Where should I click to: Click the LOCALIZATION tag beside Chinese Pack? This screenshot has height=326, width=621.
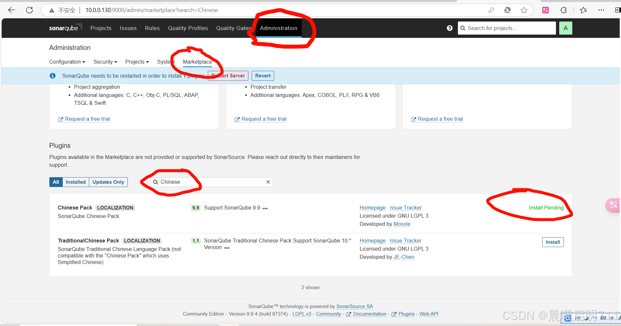(115, 208)
